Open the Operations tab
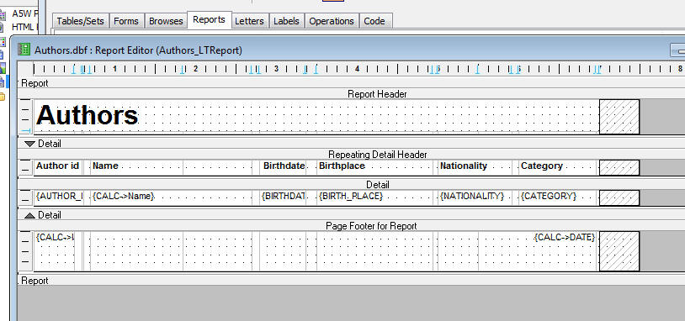The height and width of the screenshot is (321, 685). point(332,21)
